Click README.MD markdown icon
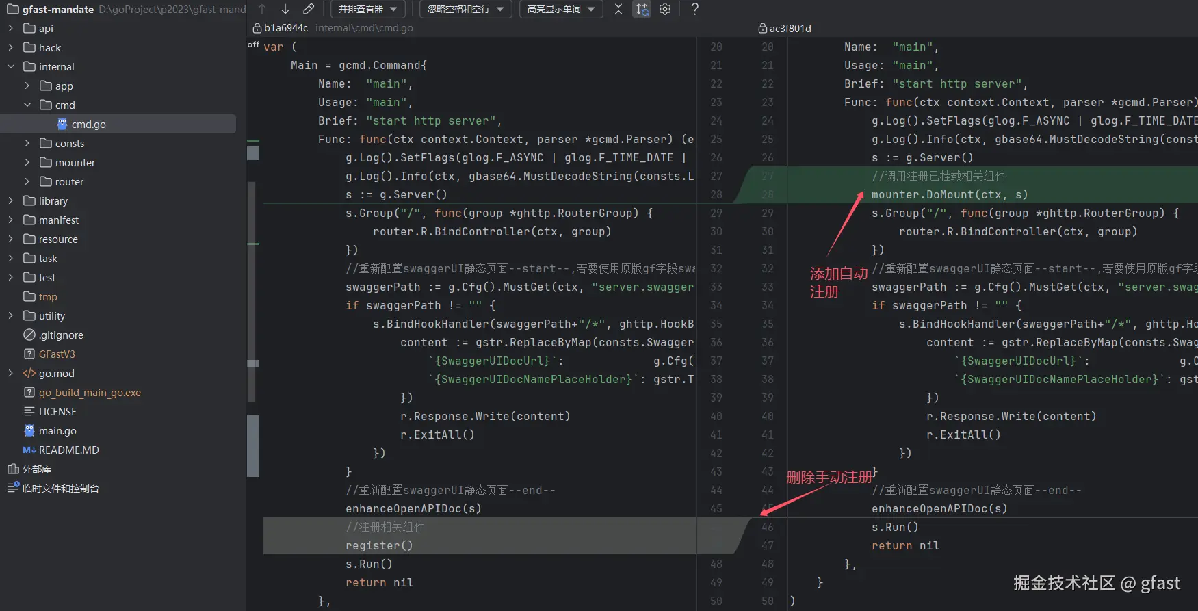The height and width of the screenshot is (611, 1198). click(29, 450)
